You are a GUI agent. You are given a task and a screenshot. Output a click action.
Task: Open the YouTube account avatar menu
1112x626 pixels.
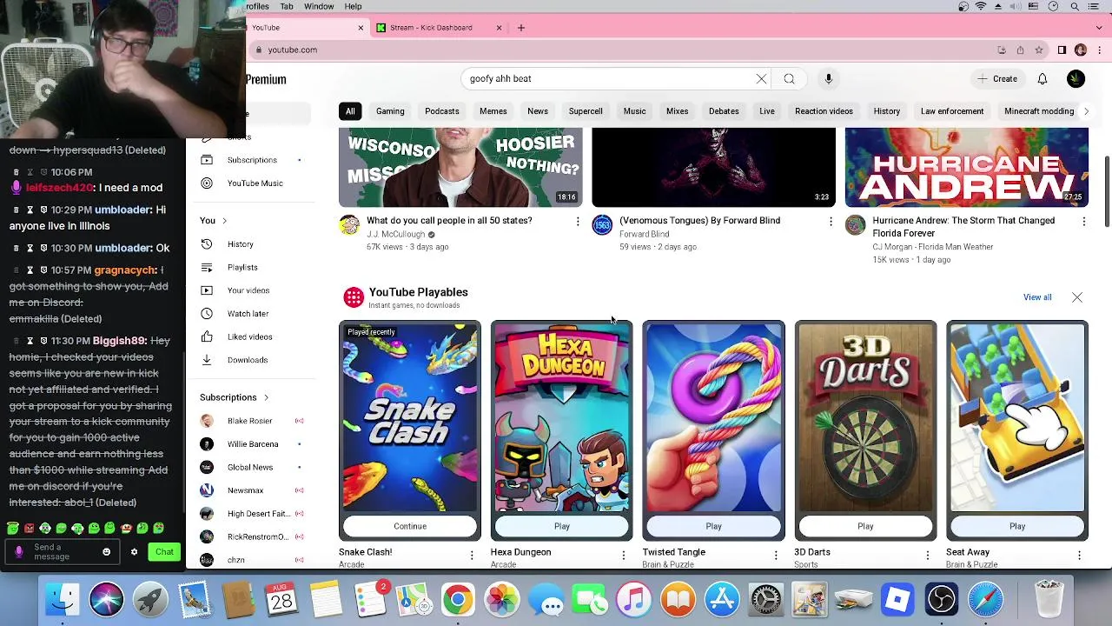click(x=1076, y=79)
